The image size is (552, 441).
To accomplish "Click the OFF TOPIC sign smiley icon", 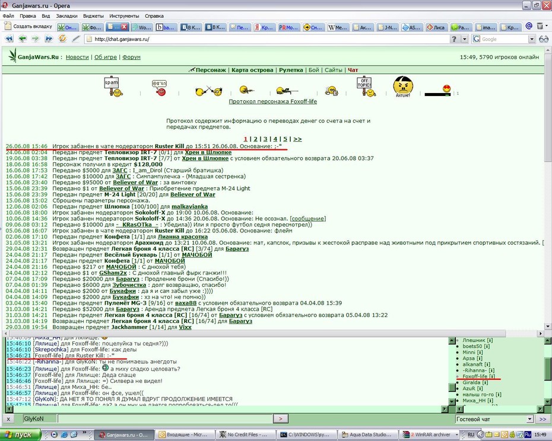I will 366,87.
